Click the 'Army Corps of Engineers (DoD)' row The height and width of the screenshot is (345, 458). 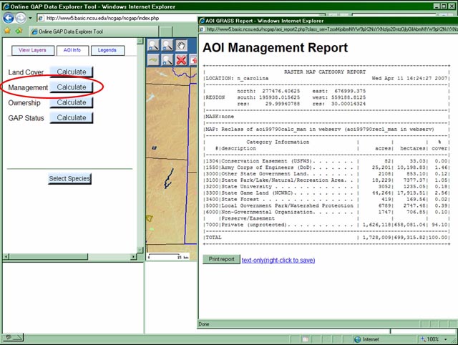pyautogui.click(x=326, y=167)
